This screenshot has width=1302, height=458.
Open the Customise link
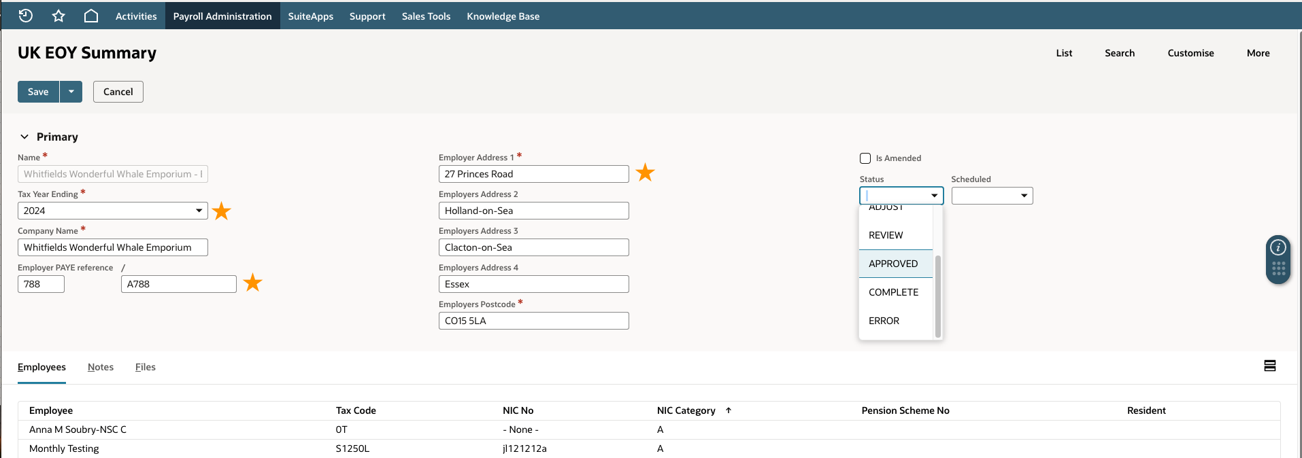click(1190, 53)
